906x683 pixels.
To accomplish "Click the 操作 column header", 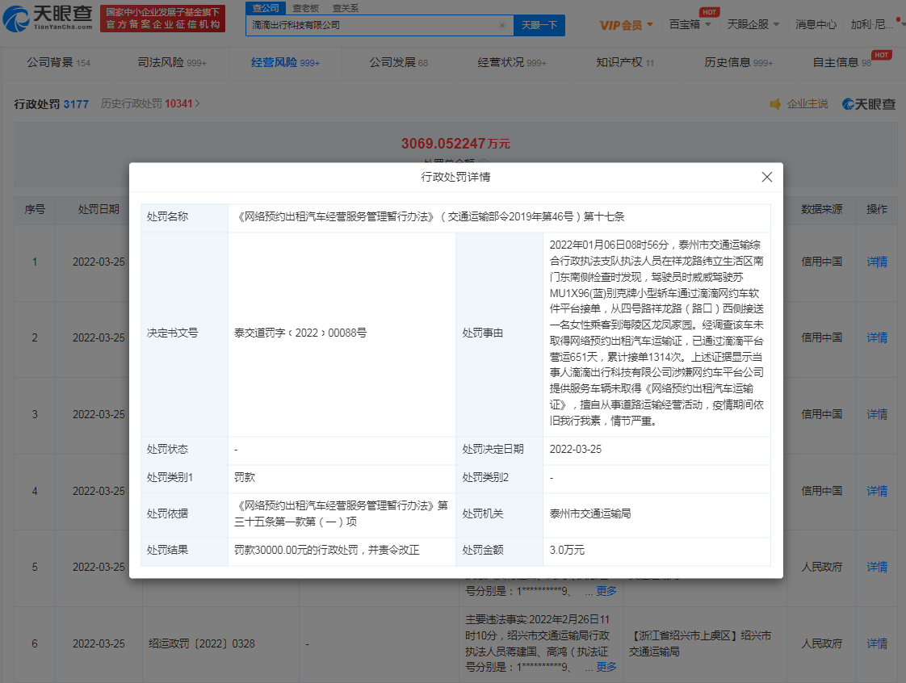I will 877,209.
